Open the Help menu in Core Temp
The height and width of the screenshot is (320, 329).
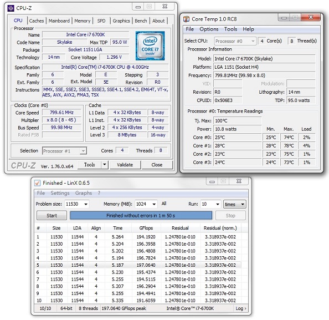[249, 29]
